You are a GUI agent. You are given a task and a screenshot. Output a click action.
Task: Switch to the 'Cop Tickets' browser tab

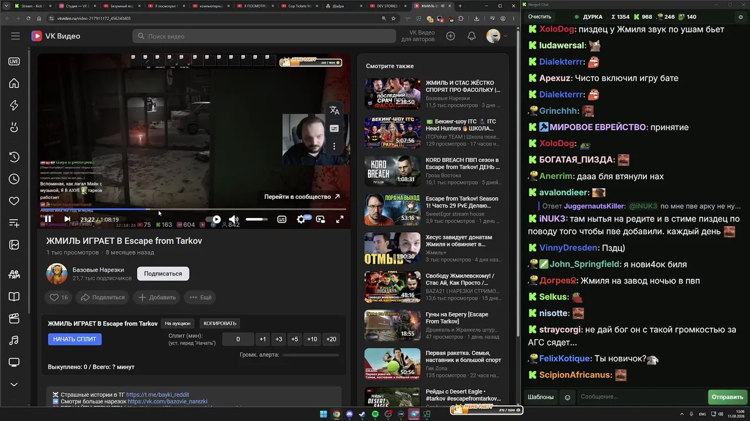pyautogui.click(x=301, y=6)
